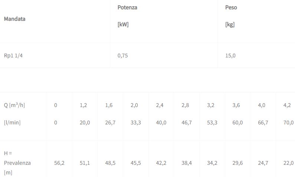
Task: Select the 56,2 head value
Action: coord(59,163)
